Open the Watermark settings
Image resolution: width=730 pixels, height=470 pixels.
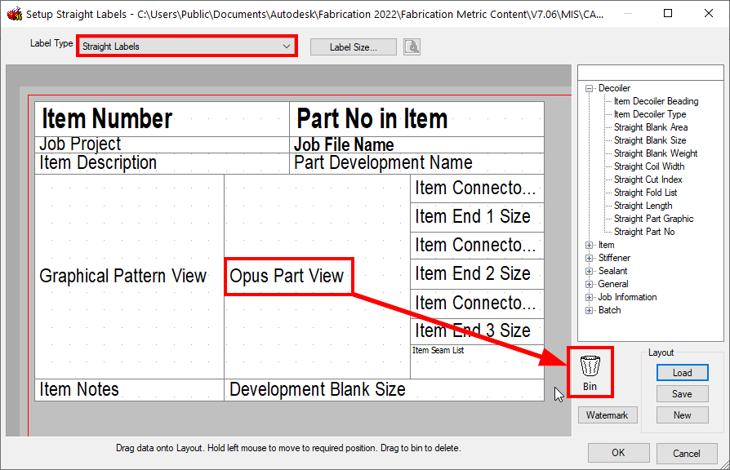[608, 415]
